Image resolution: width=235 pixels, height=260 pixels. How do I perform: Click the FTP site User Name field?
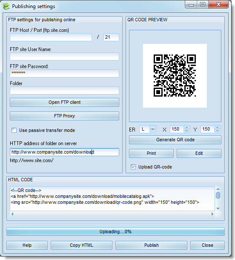[x=64, y=56]
